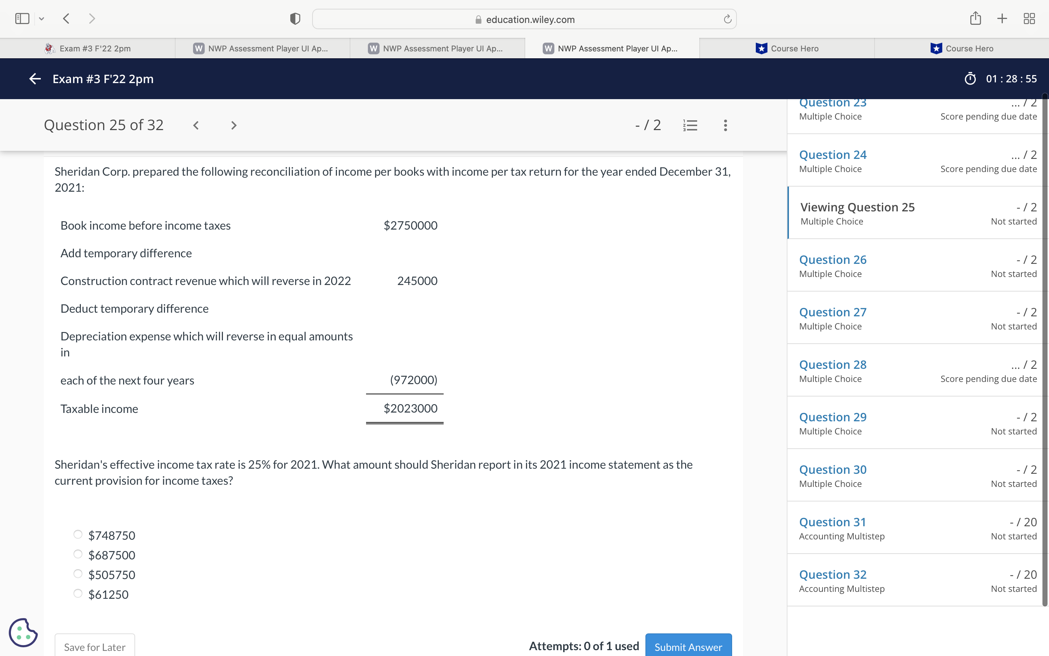1049x656 pixels.
Task: Click the back arrow beside the exam title
Action: (x=35, y=79)
